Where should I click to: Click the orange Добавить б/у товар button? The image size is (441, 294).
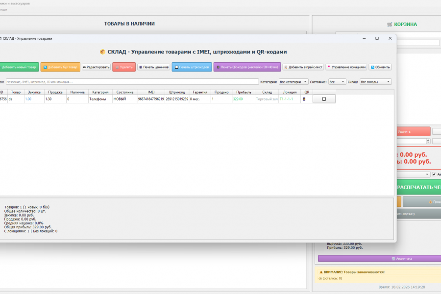pos(60,67)
